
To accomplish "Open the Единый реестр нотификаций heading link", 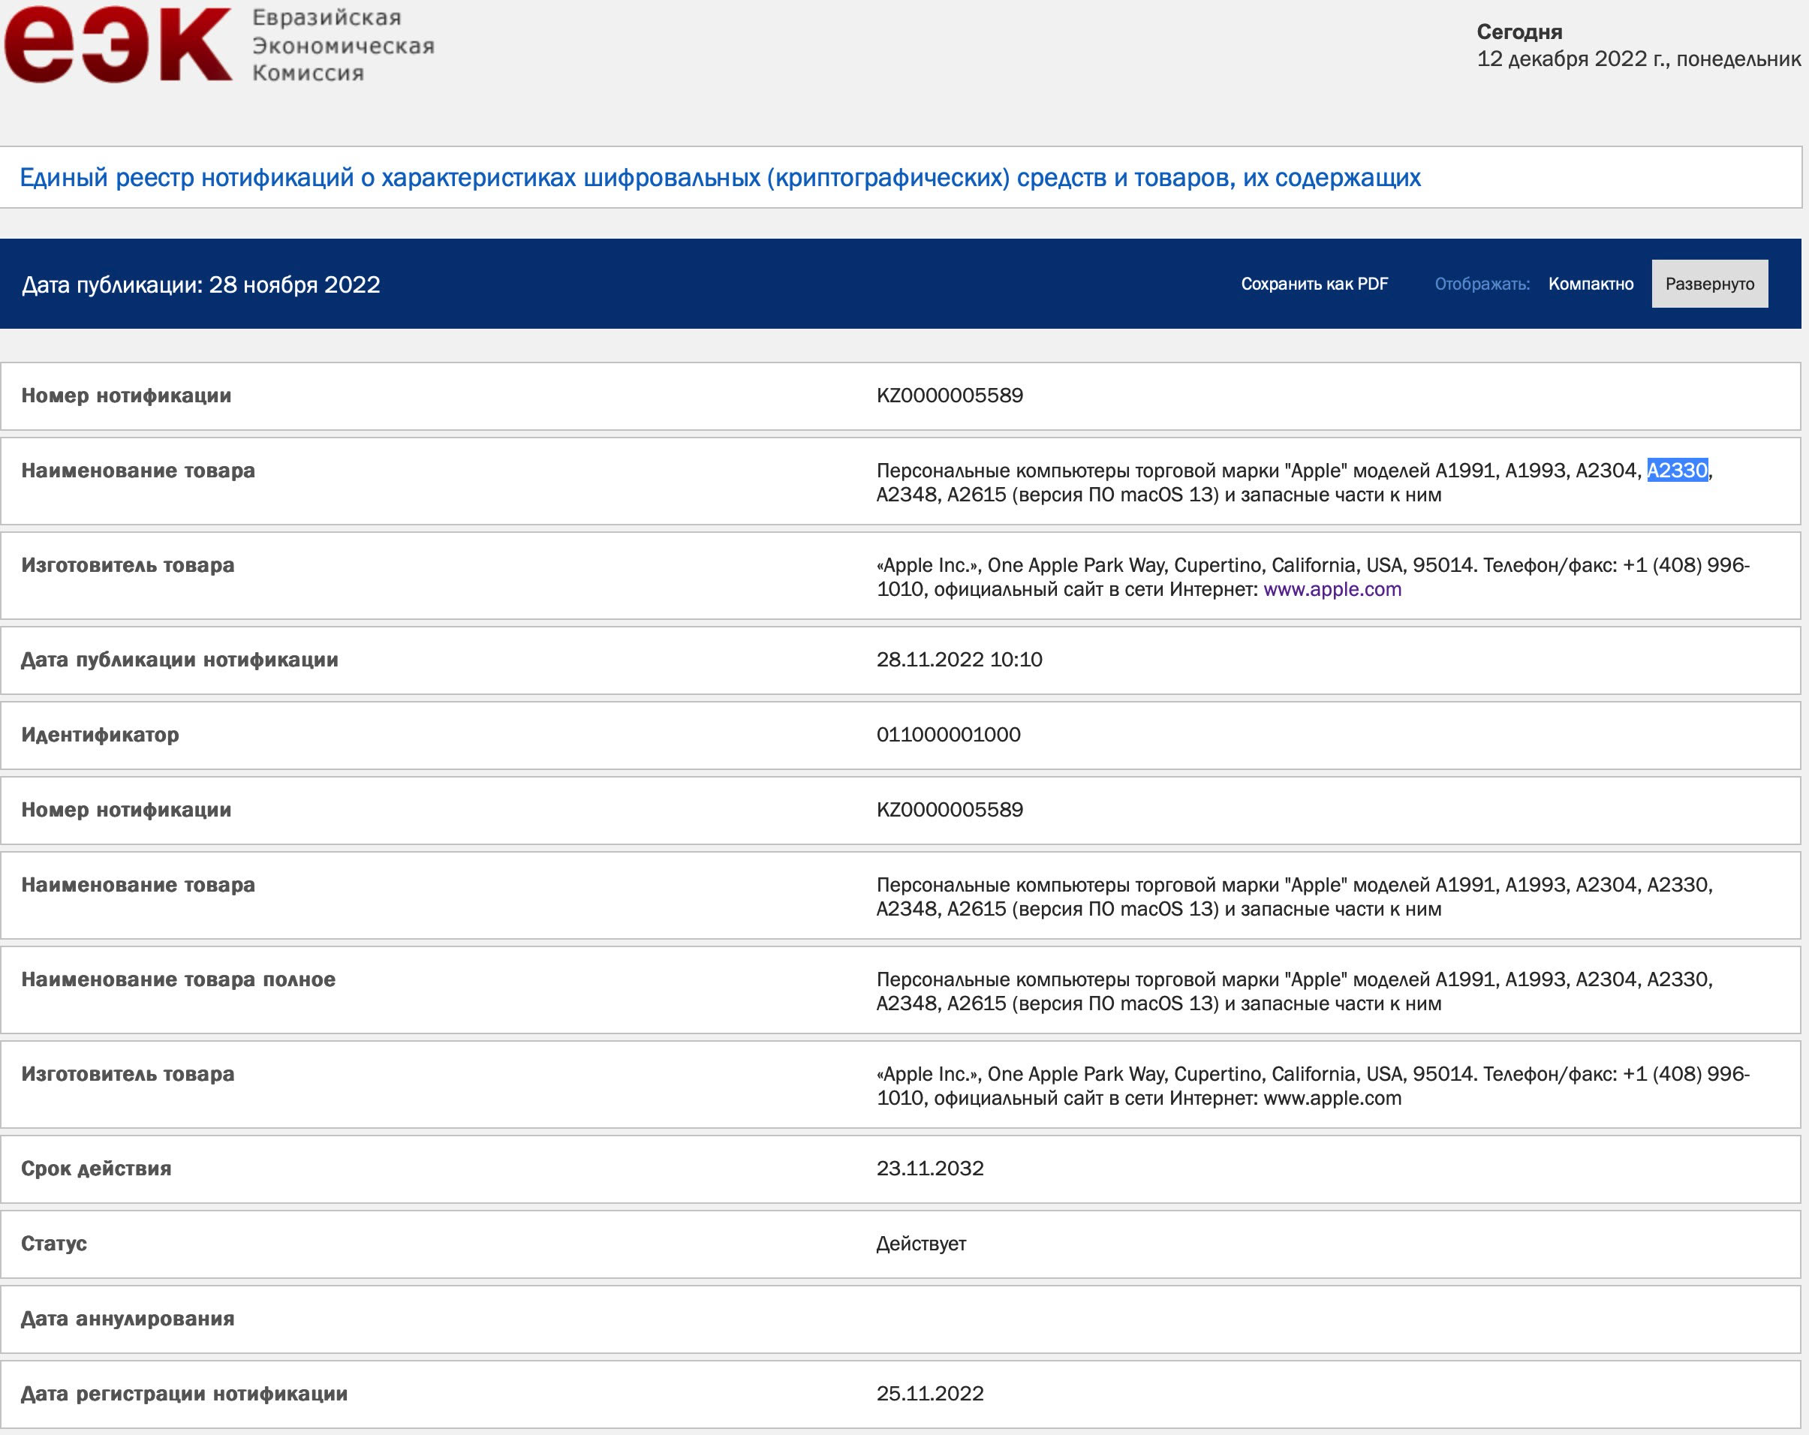I will 719,178.
